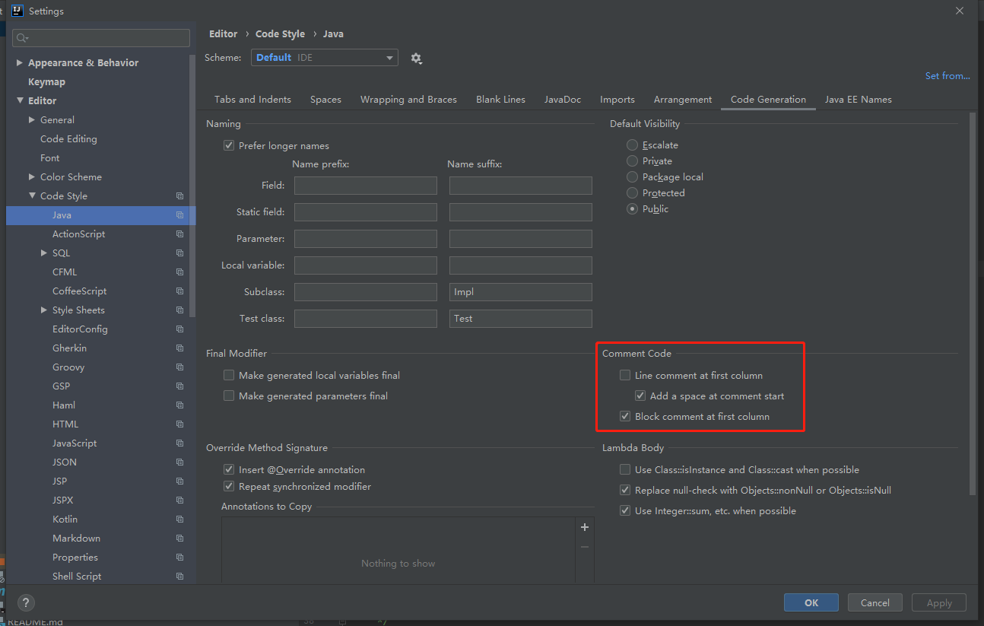Screen dimensions: 984x626
Task: Switch to the Spaces tab
Action: (325, 100)
